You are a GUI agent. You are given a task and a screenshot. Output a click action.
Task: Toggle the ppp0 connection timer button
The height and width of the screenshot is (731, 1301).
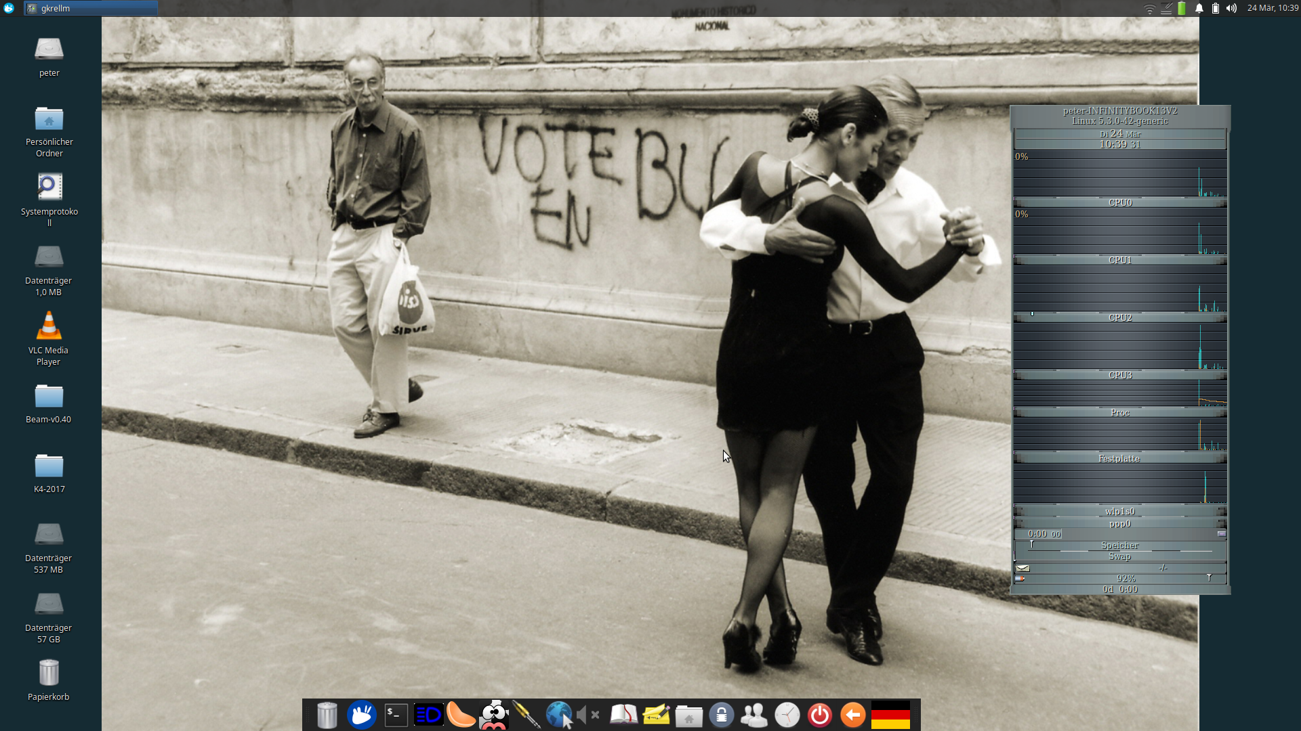tap(1222, 534)
